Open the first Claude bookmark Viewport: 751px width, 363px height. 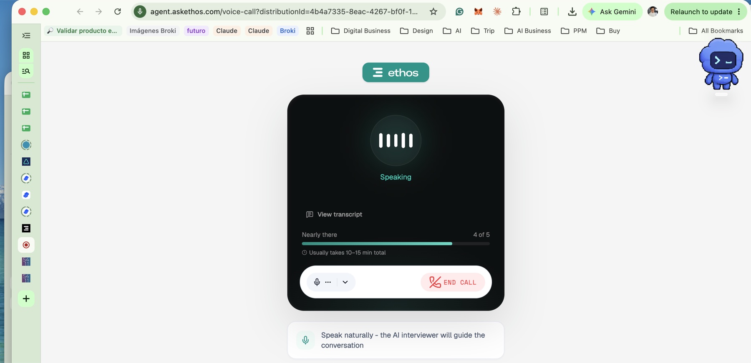click(227, 31)
